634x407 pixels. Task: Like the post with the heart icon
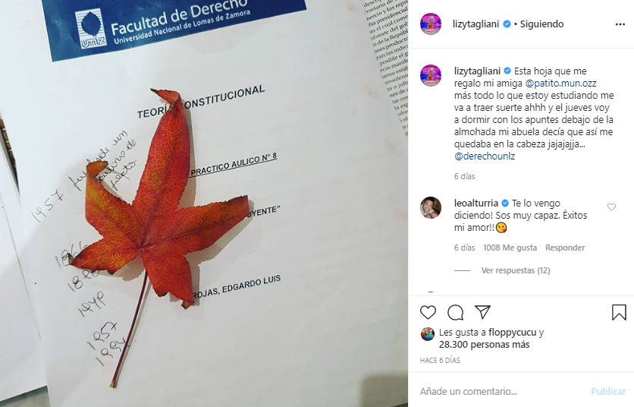click(428, 312)
